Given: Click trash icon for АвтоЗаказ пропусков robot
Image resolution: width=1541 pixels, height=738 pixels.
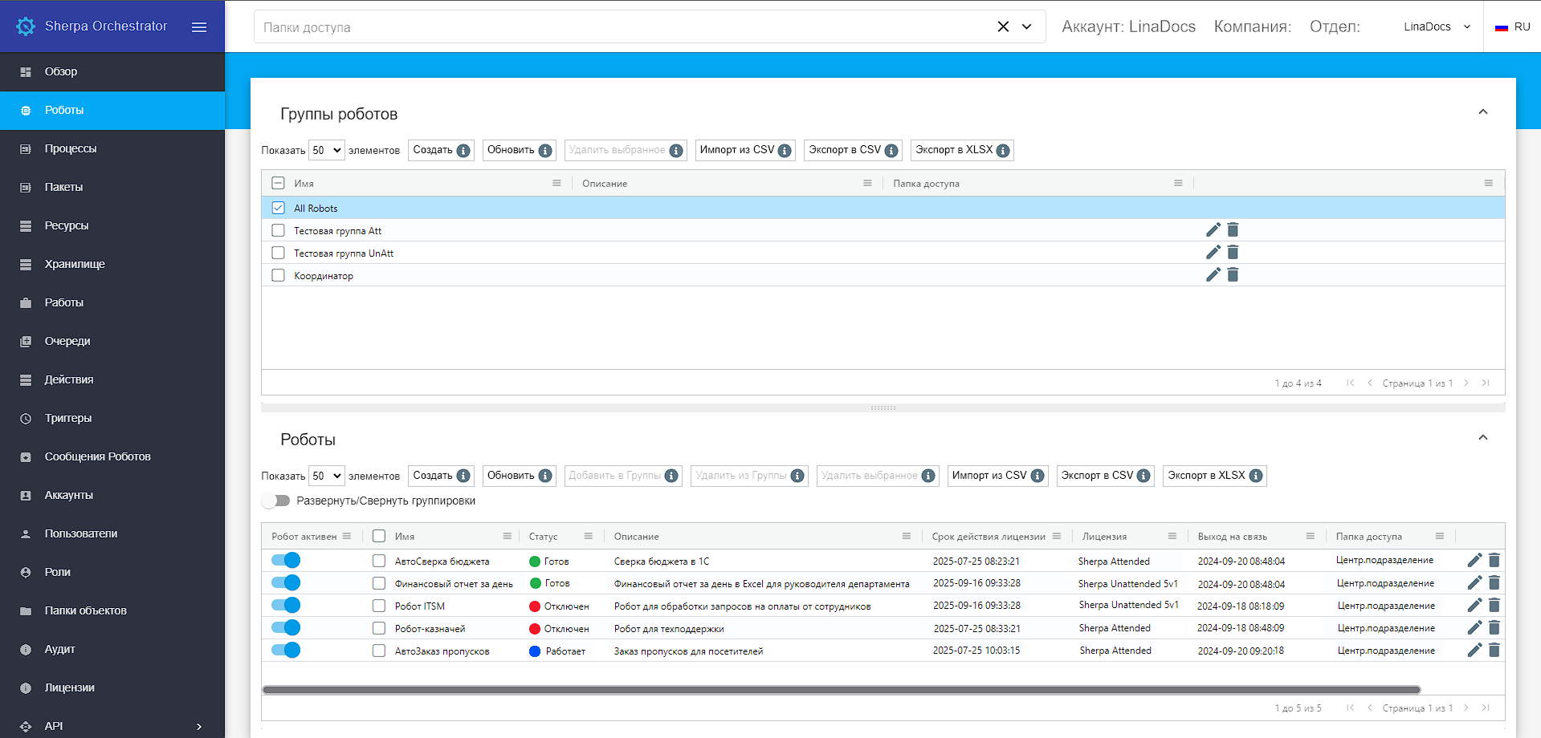Looking at the screenshot, I should tap(1494, 651).
